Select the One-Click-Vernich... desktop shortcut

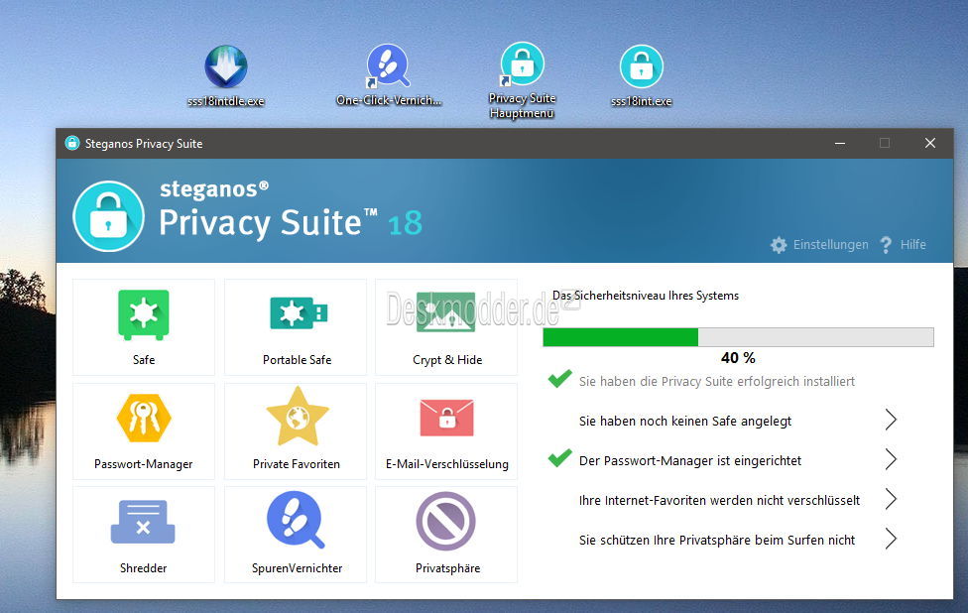point(389,74)
